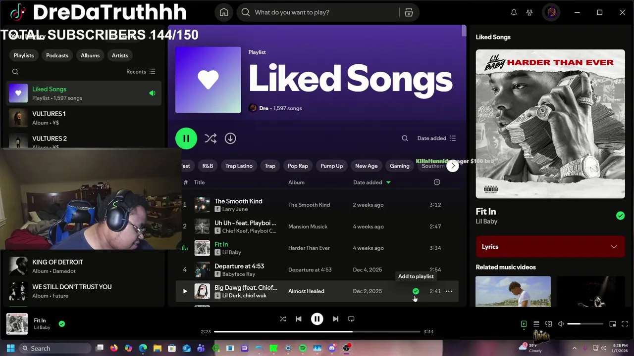Open WE STILL DON'T TRUST YOU album
The image size is (634, 356).
pos(84,291)
